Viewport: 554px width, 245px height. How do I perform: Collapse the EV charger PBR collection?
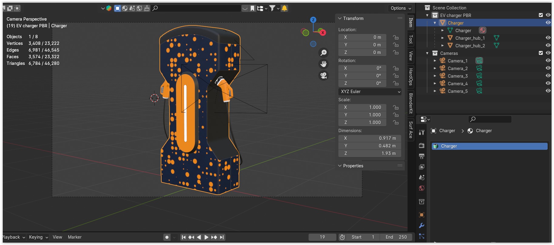[427, 15]
